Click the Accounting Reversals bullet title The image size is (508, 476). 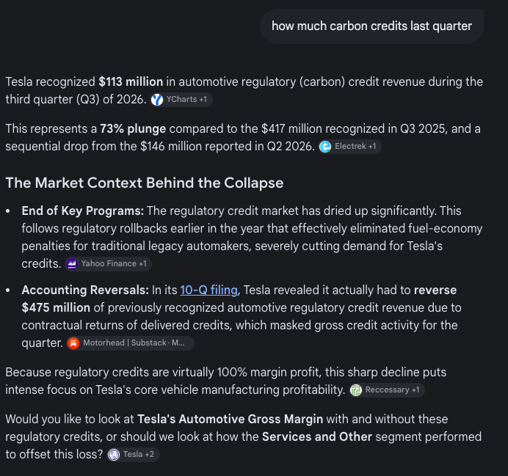85,290
